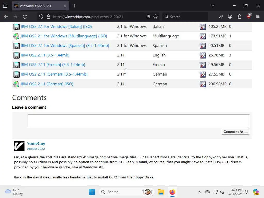Image resolution: width=264 pixels, height=198 pixels.
Task: Open the Windows Start menu
Action: tap(92, 192)
